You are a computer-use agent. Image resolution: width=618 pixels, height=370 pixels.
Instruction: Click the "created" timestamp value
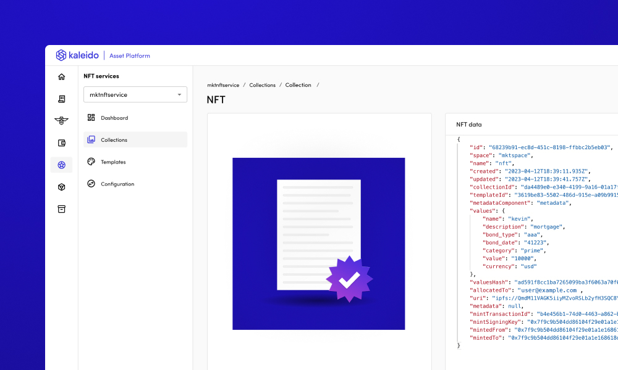tap(546, 171)
